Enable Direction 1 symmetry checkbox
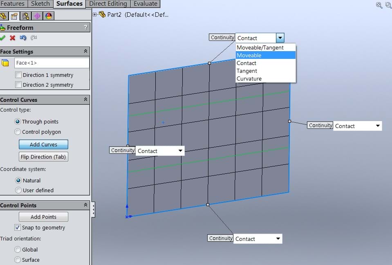The height and width of the screenshot is (265, 392). tap(18, 75)
